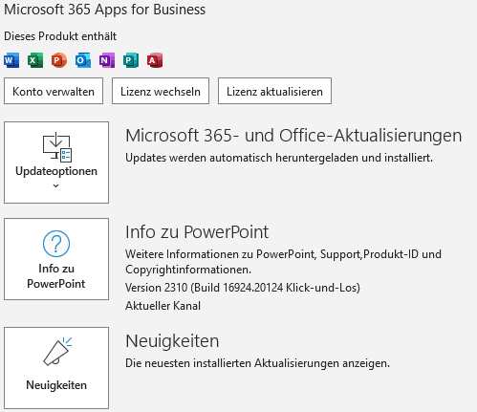477x412 pixels.
Task: Click the Neuigkeiten section heading
Action: 172,341
